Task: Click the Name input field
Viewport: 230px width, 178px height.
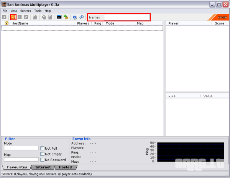Action: pyautogui.click(x=127, y=17)
